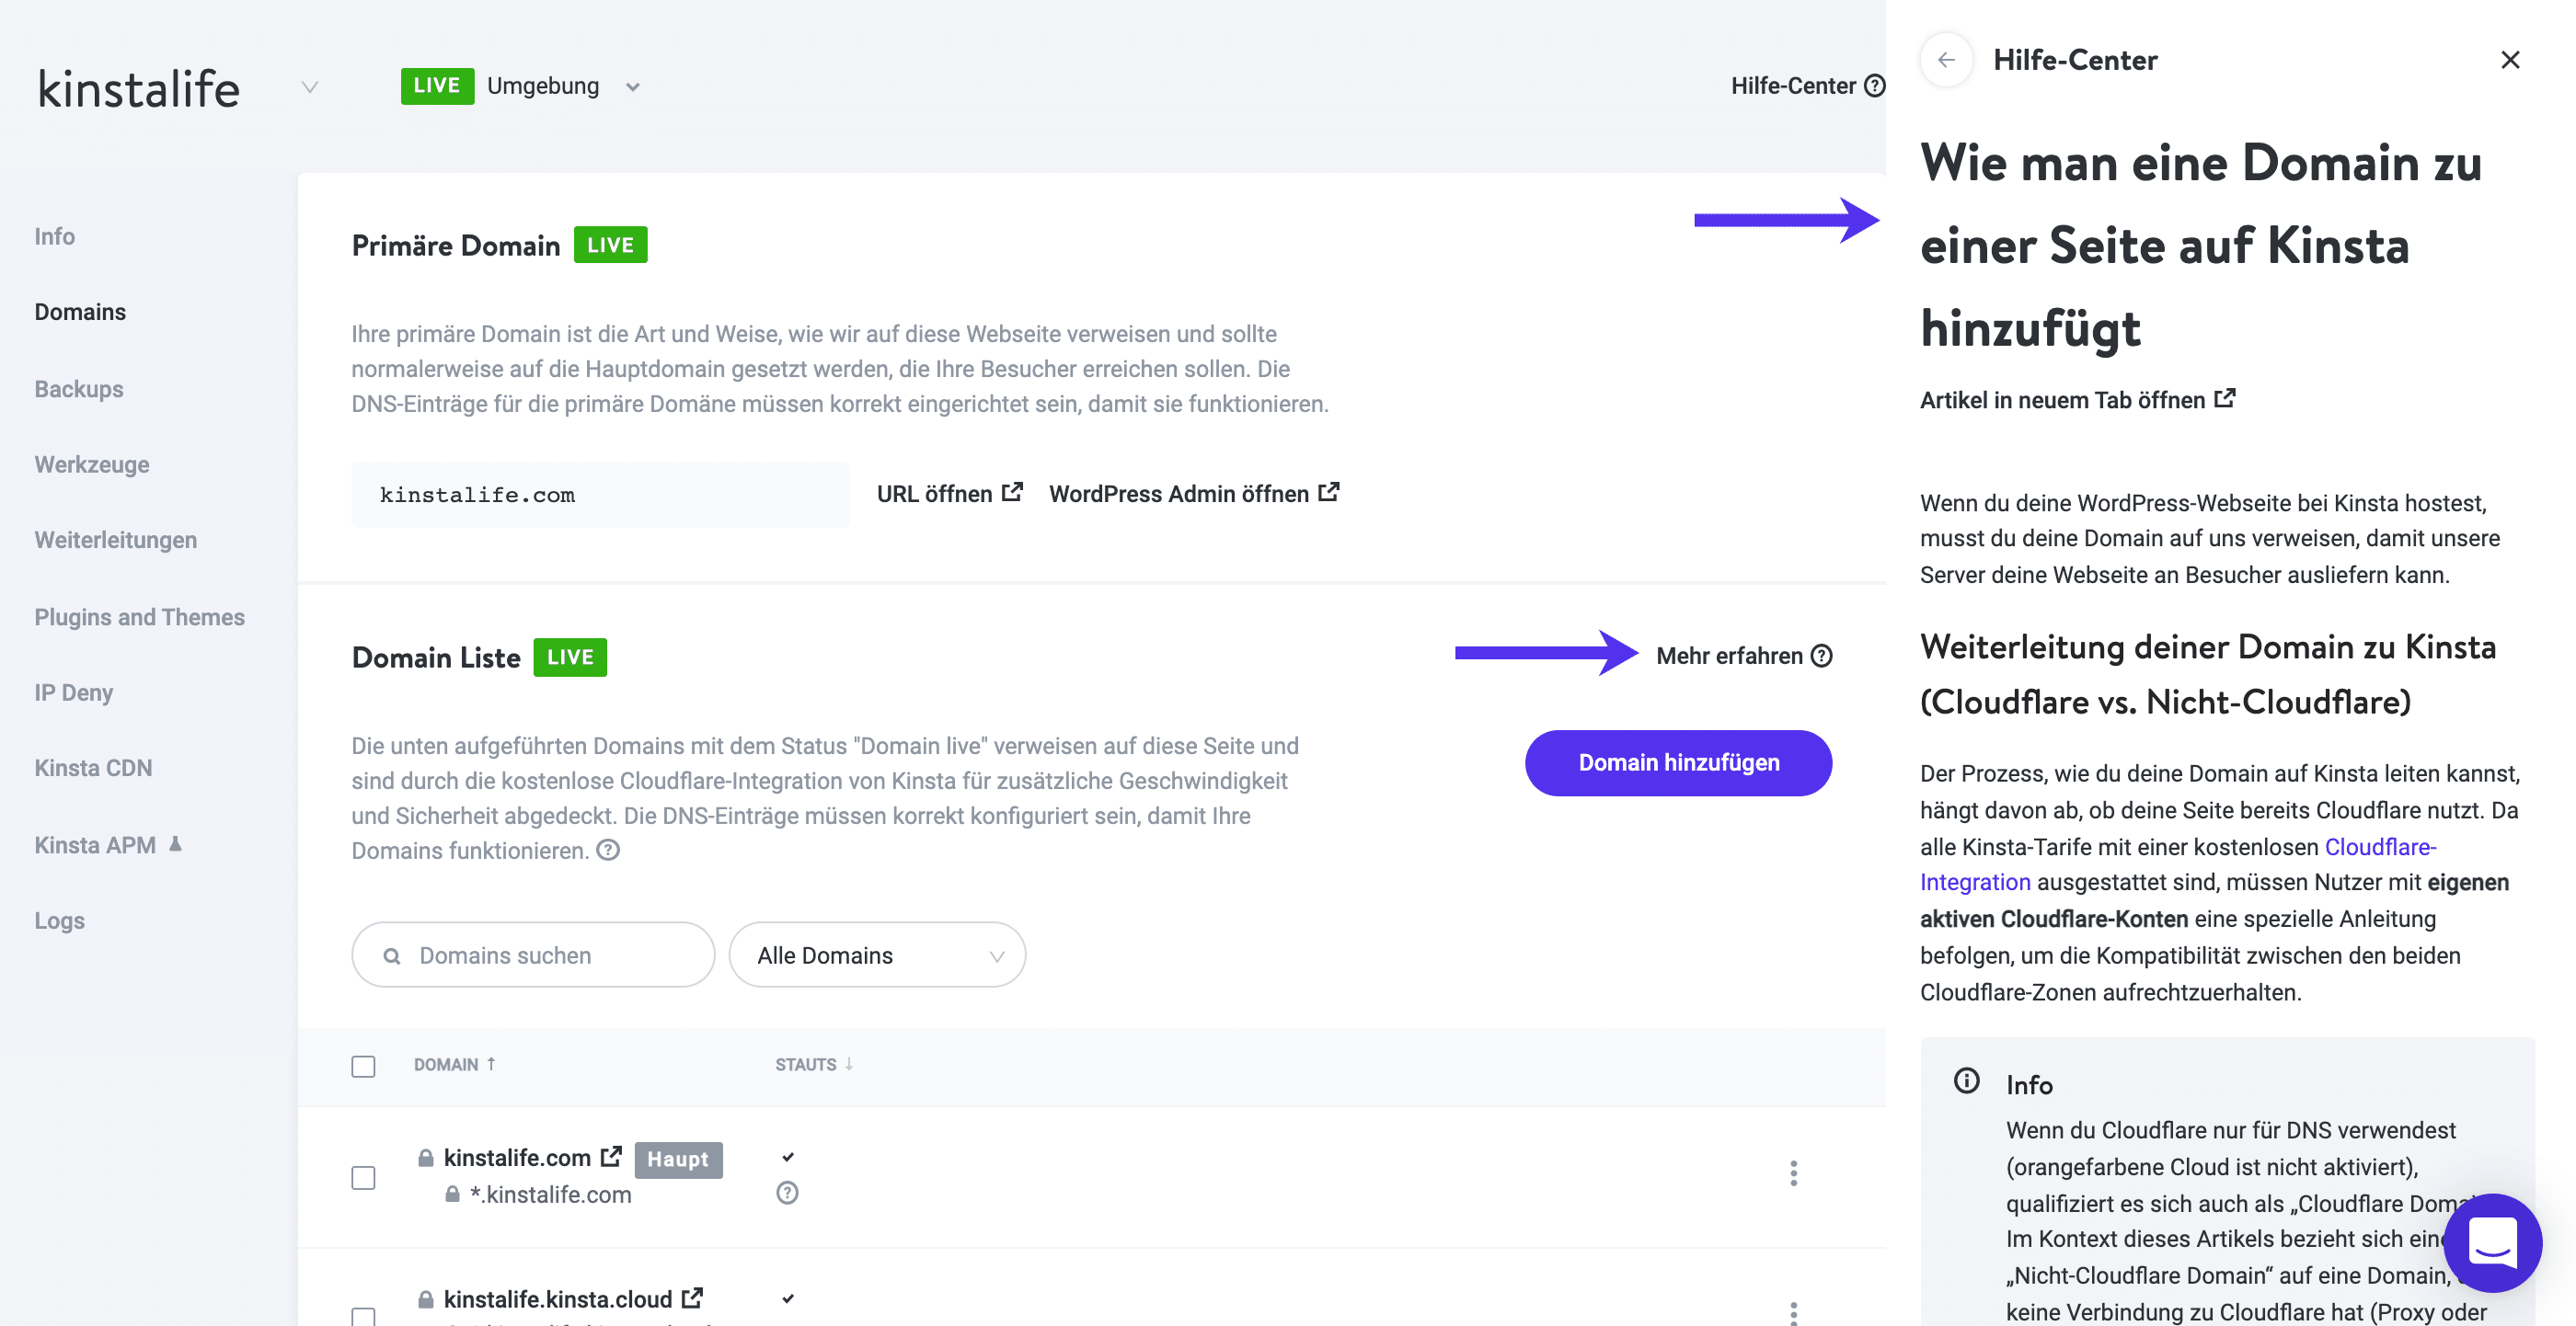Click the help icon next to Hilfe-Center
The image size is (2576, 1326).
[x=1875, y=86]
